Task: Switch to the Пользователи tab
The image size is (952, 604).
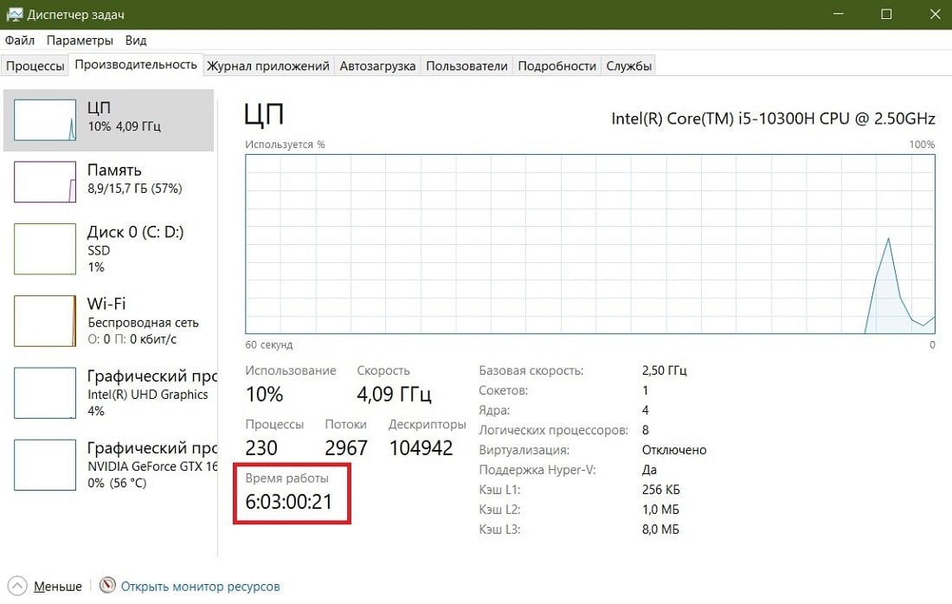Action: pyautogui.click(x=466, y=66)
